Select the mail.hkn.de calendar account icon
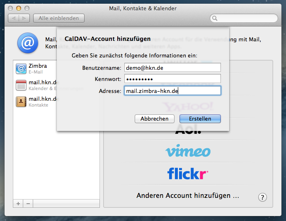This screenshot has width=286, height=221. [21, 85]
